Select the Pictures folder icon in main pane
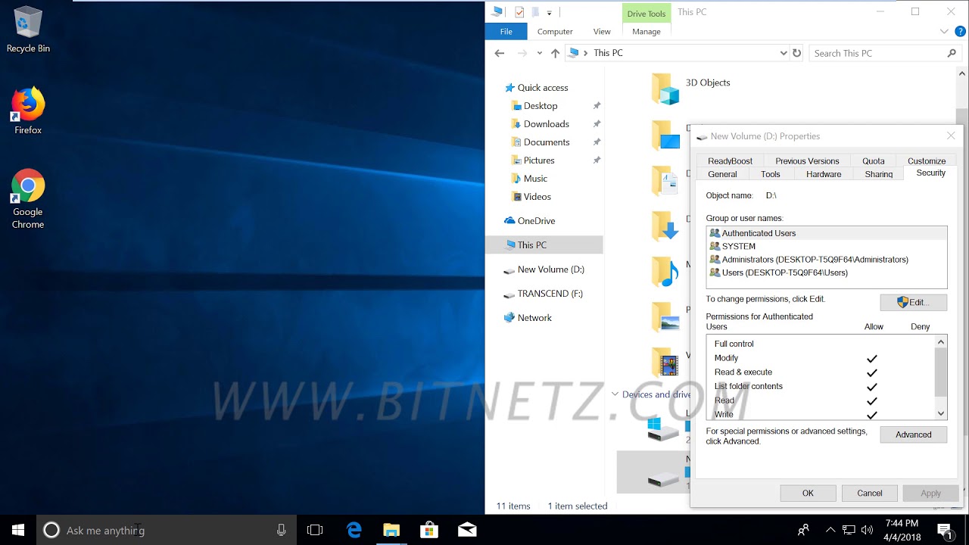Screen dimensions: 969x545 click(665, 316)
